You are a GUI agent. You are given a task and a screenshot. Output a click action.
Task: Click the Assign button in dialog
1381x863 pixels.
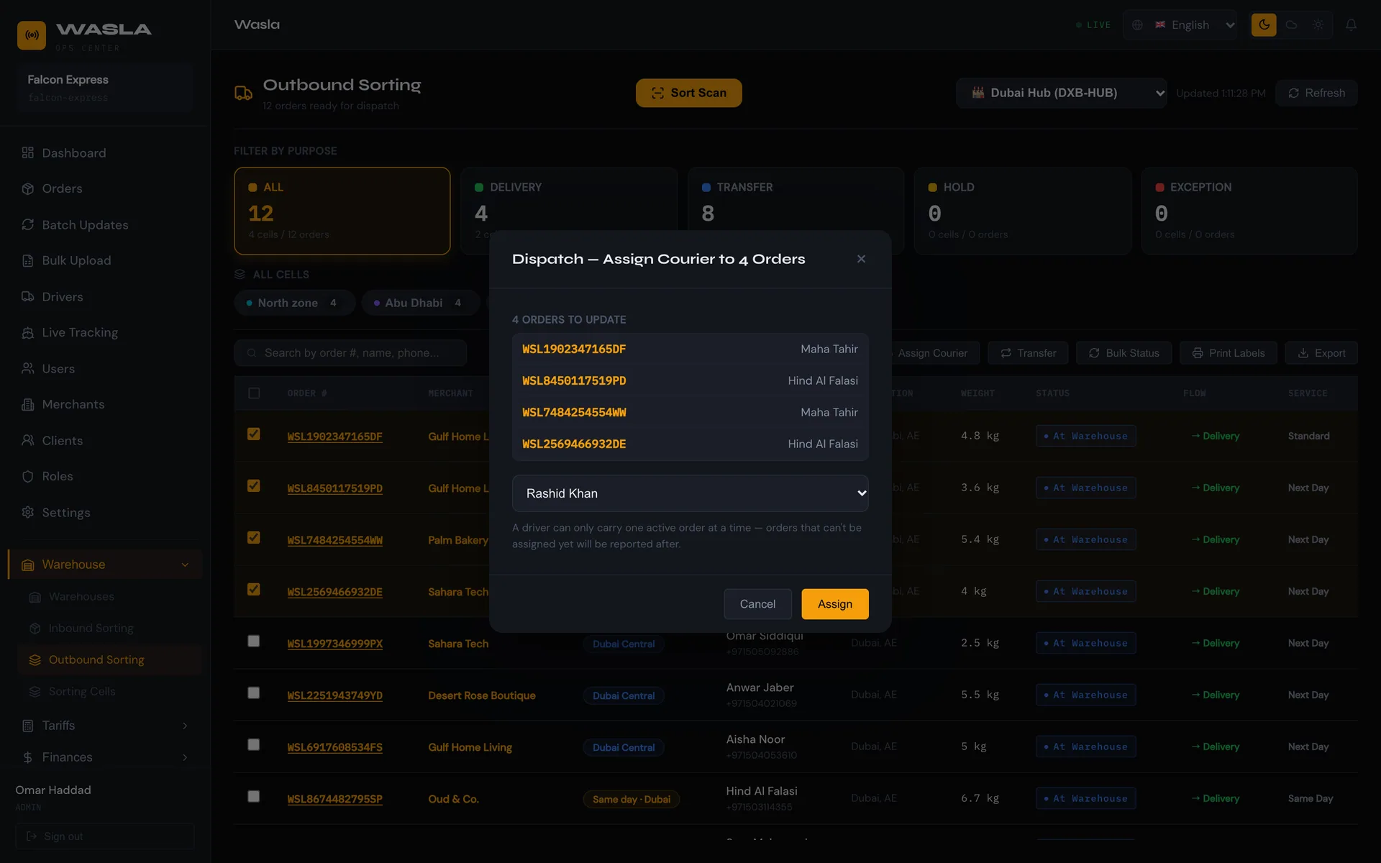click(x=835, y=604)
